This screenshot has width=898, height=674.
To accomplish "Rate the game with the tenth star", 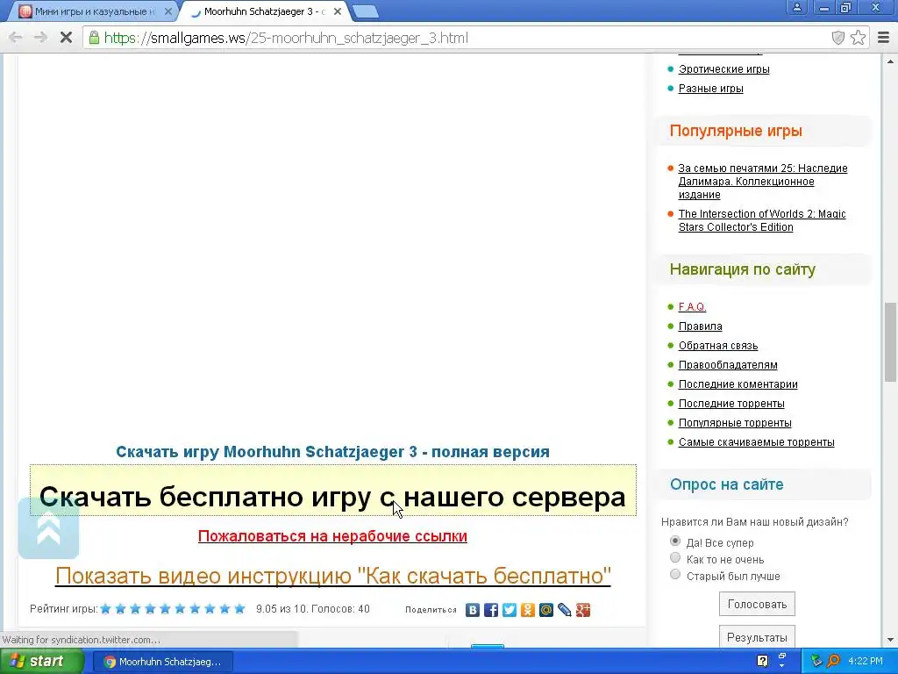I will point(240,609).
